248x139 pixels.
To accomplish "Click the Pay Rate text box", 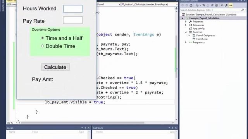I will point(73,20).
